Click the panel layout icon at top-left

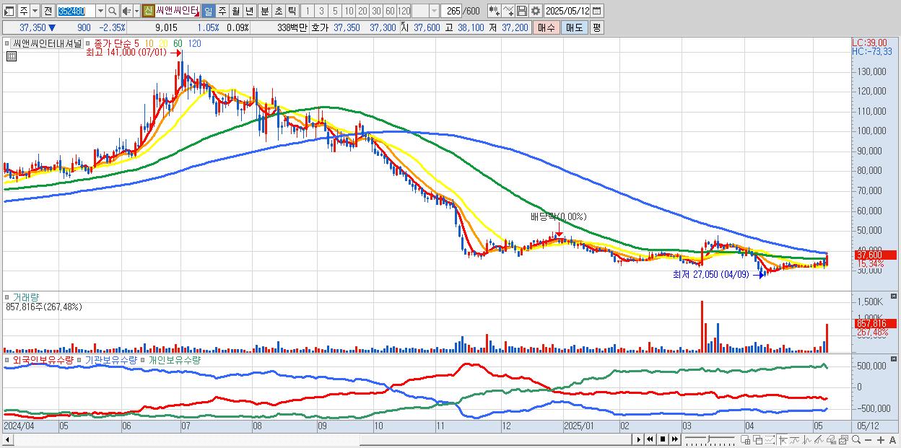pyautogui.click(x=9, y=11)
